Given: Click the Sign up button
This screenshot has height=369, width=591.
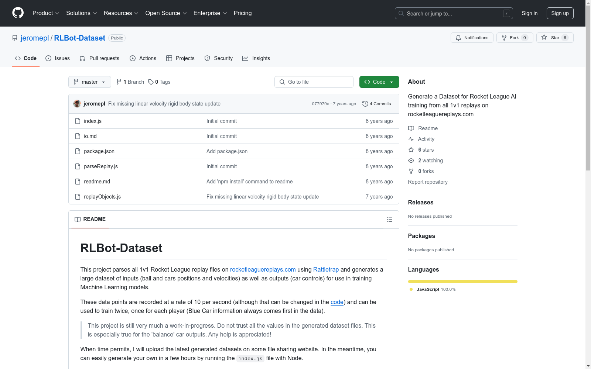Looking at the screenshot, I should tap(560, 13).
